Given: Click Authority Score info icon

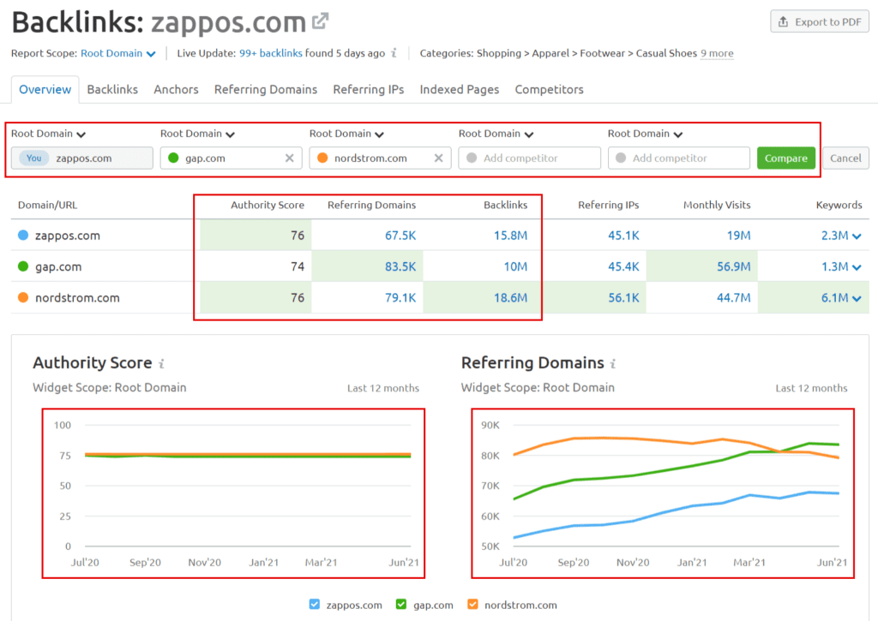Looking at the screenshot, I should [x=161, y=364].
